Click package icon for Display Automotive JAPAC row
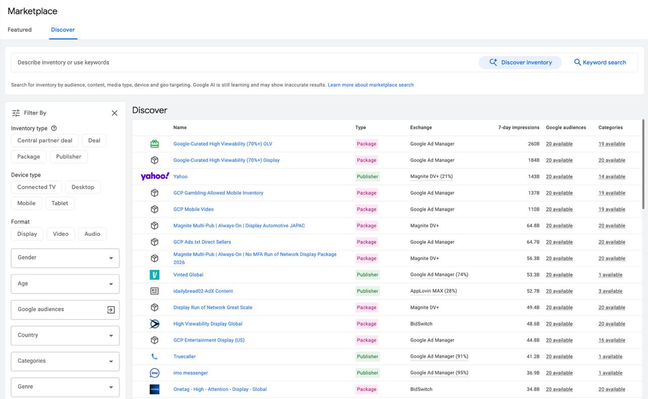 point(155,226)
